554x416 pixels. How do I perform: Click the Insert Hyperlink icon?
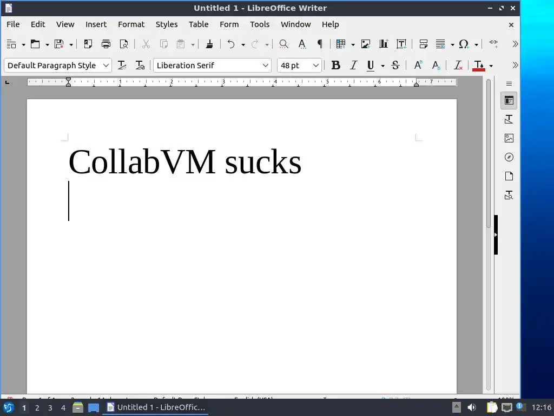coord(493,44)
